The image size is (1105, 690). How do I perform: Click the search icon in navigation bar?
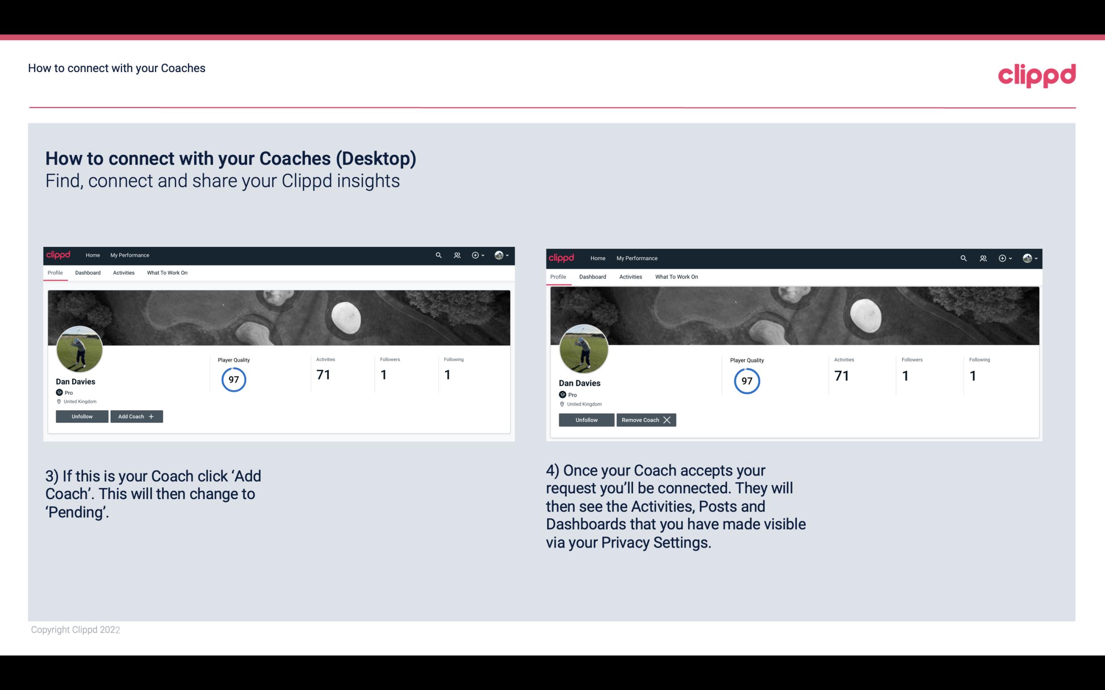tap(439, 255)
